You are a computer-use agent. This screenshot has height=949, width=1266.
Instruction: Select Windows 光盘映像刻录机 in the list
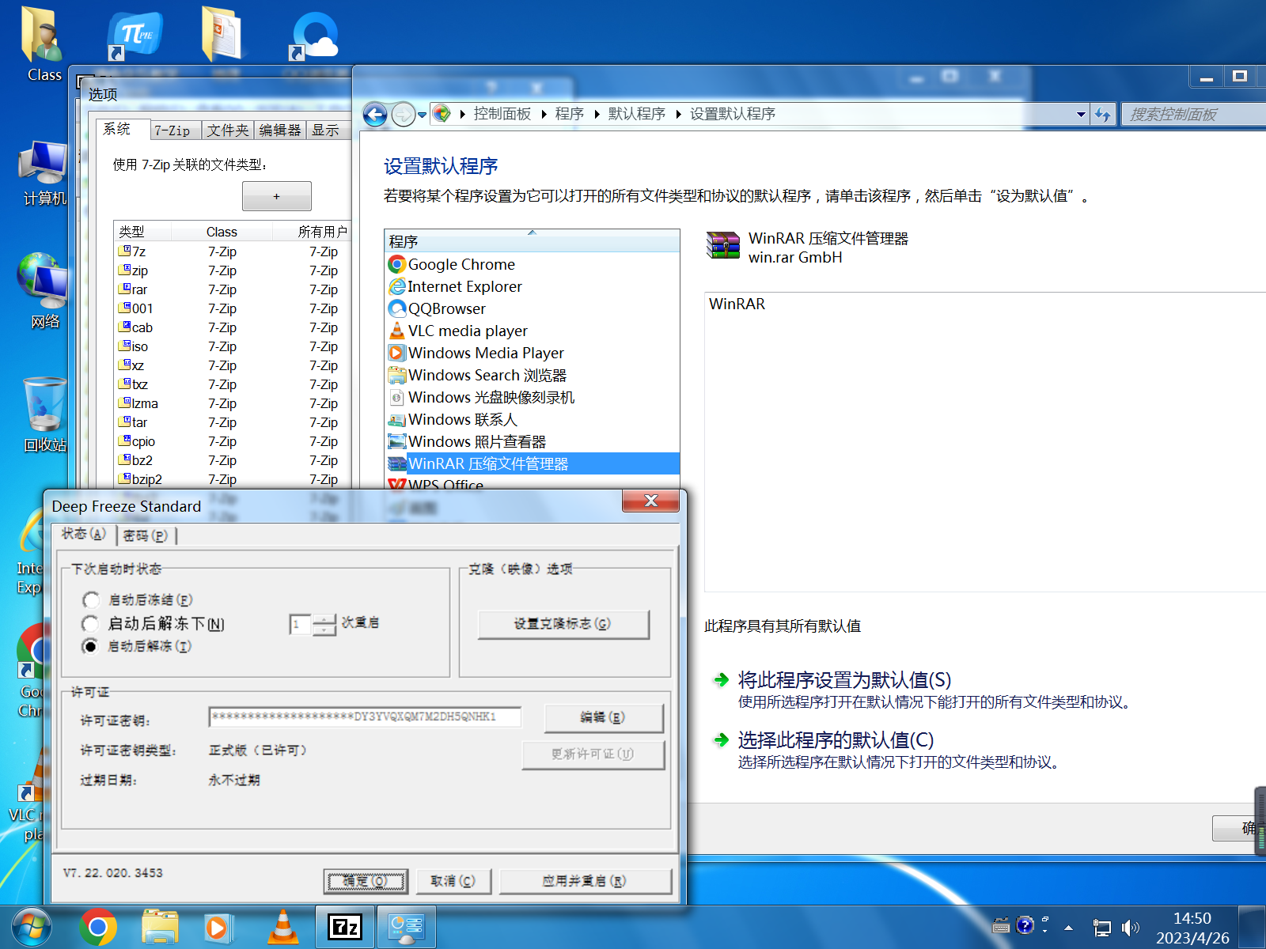pyautogui.click(x=532, y=397)
